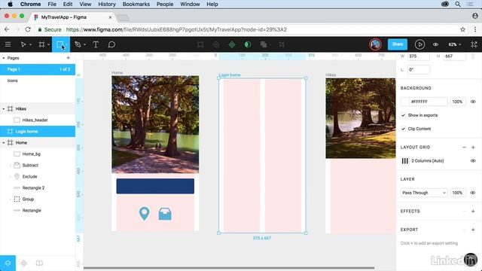
Task: Select the Comment tool
Action: [111, 44]
